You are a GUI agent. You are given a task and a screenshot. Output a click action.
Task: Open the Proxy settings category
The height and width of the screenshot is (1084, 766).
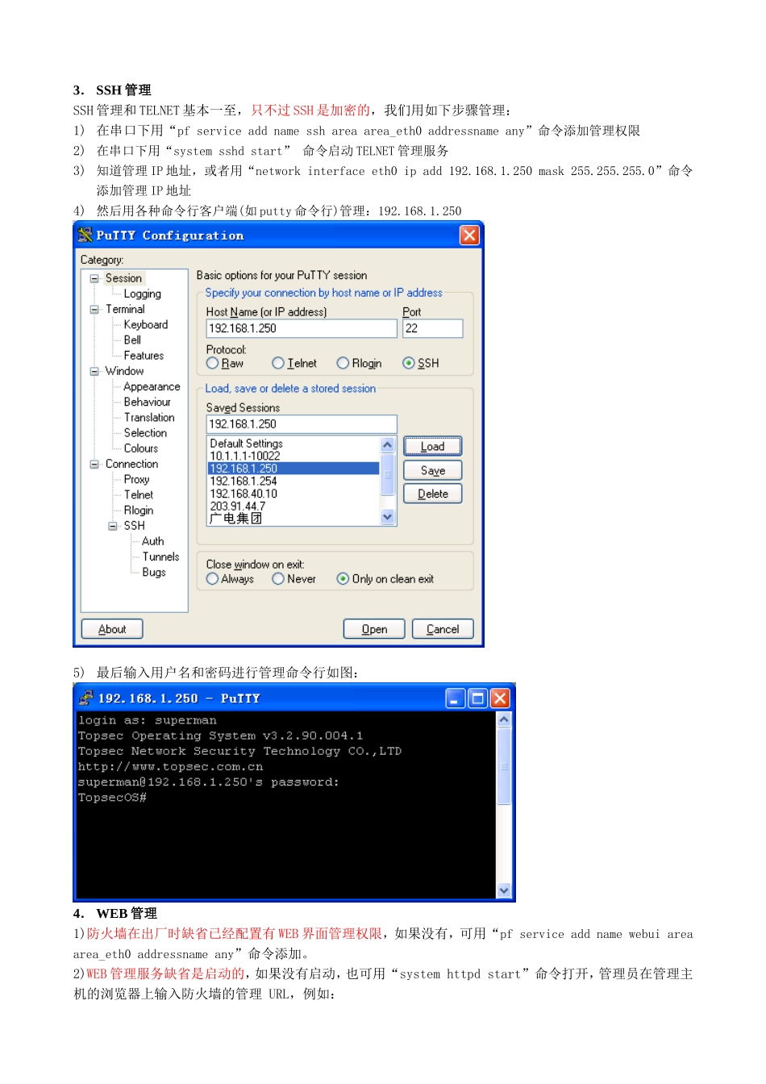tap(136, 479)
